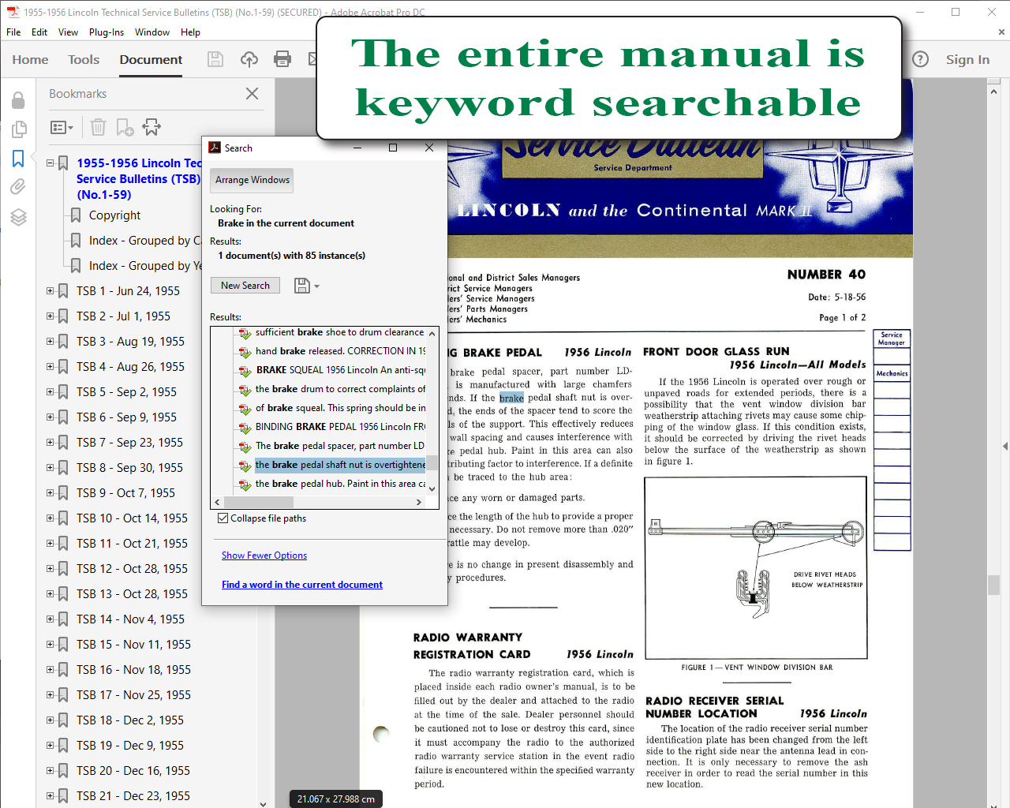Viewport: 1010px width, 808px height.
Task: Expand the TSB 5 - Sep 2, 1955 bookmark
Action: [x=50, y=392]
